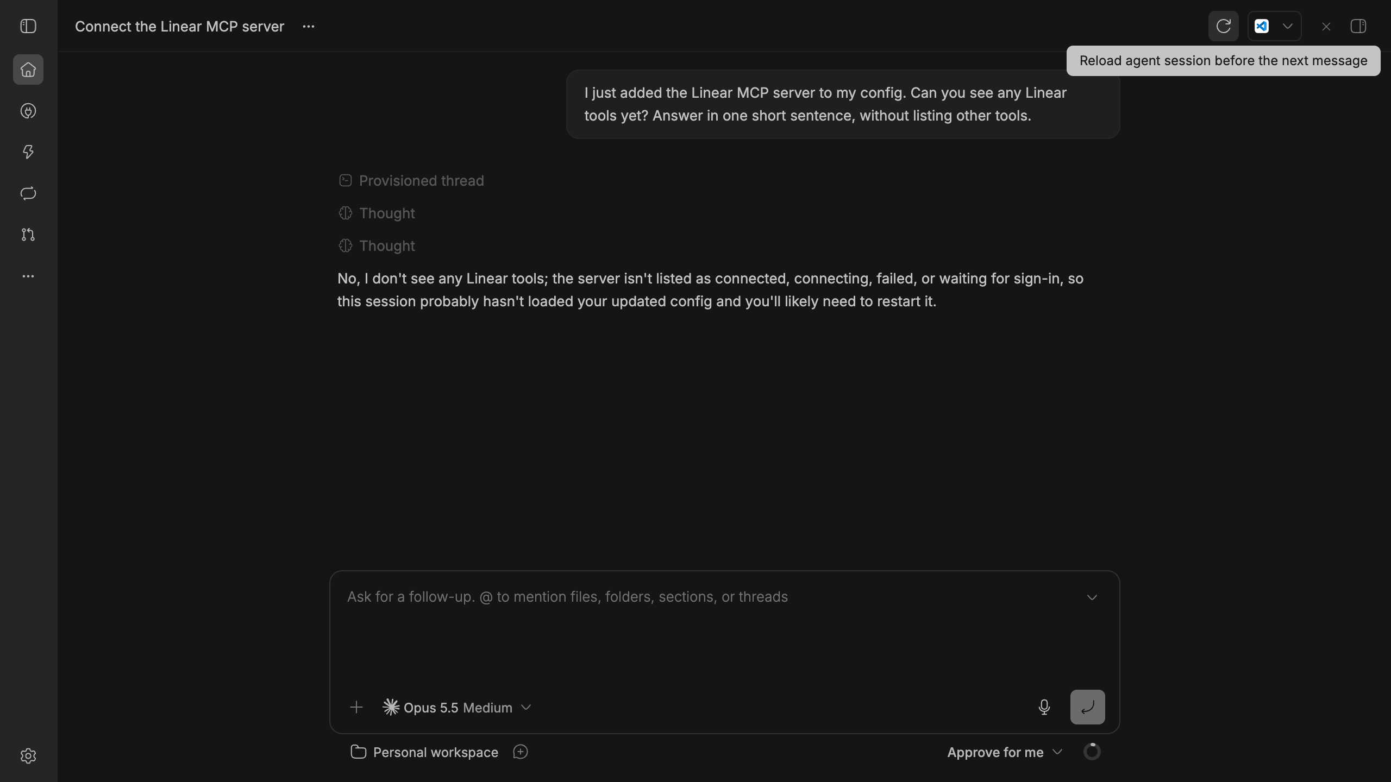Open the plug connections icon in sidebar
This screenshot has width=1391, height=782.
coord(28,111)
